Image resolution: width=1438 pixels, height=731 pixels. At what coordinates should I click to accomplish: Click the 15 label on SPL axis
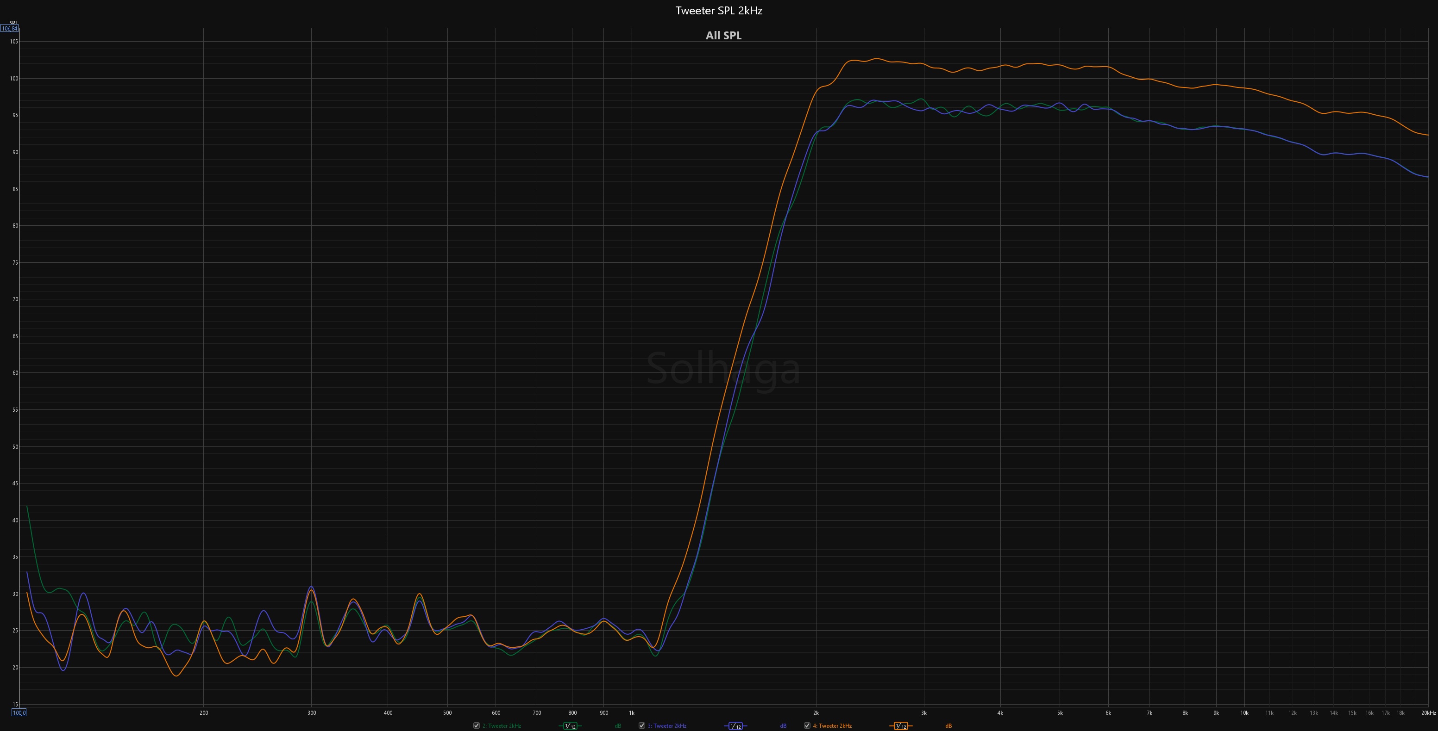(x=15, y=705)
